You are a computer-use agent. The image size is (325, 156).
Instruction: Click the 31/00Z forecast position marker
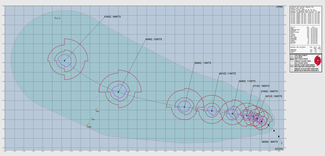point(65,61)
